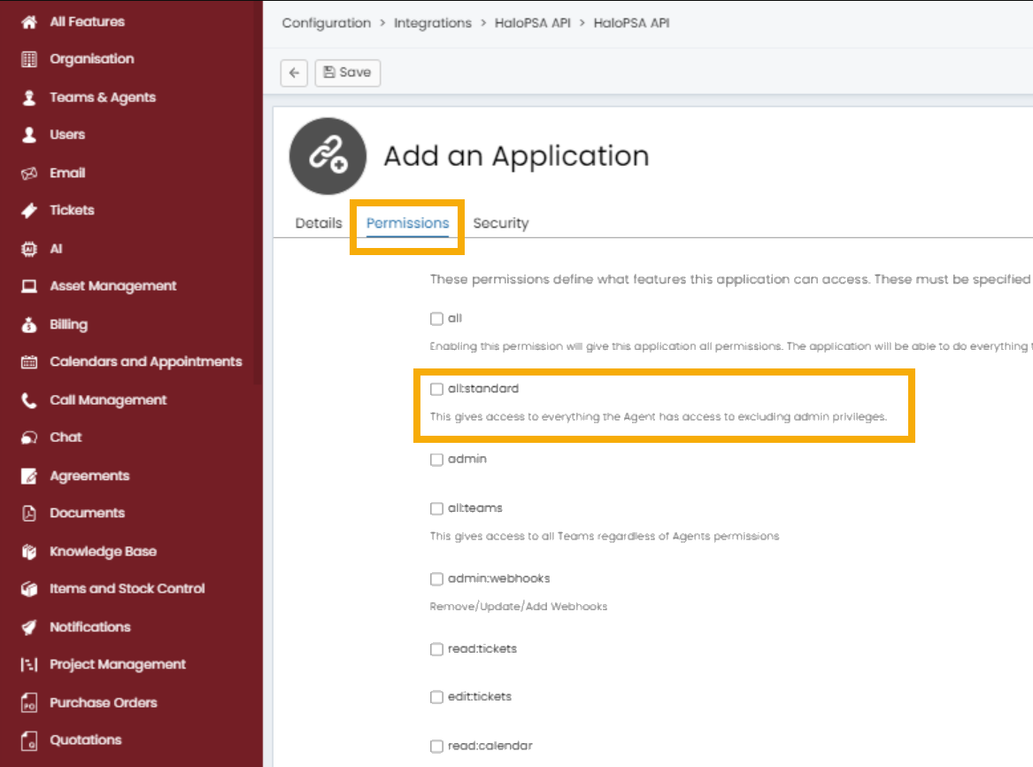Open Billing money bag icon
Viewport: 1033px width, 767px height.
click(29, 325)
